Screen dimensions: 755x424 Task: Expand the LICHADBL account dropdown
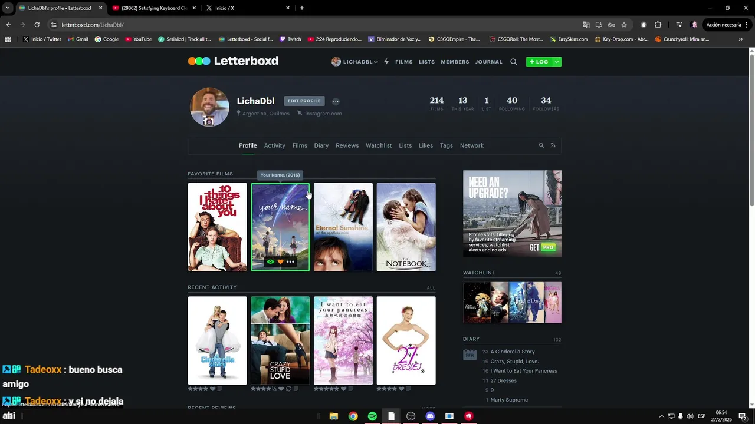[354, 62]
